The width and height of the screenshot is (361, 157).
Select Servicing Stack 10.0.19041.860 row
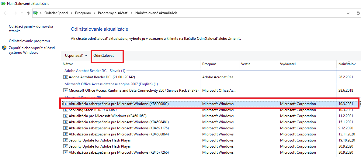point(211,110)
